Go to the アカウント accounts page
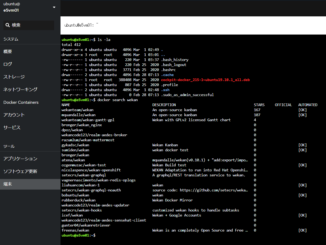This screenshot has width=326, height=245. pyautogui.click(x=30, y=115)
